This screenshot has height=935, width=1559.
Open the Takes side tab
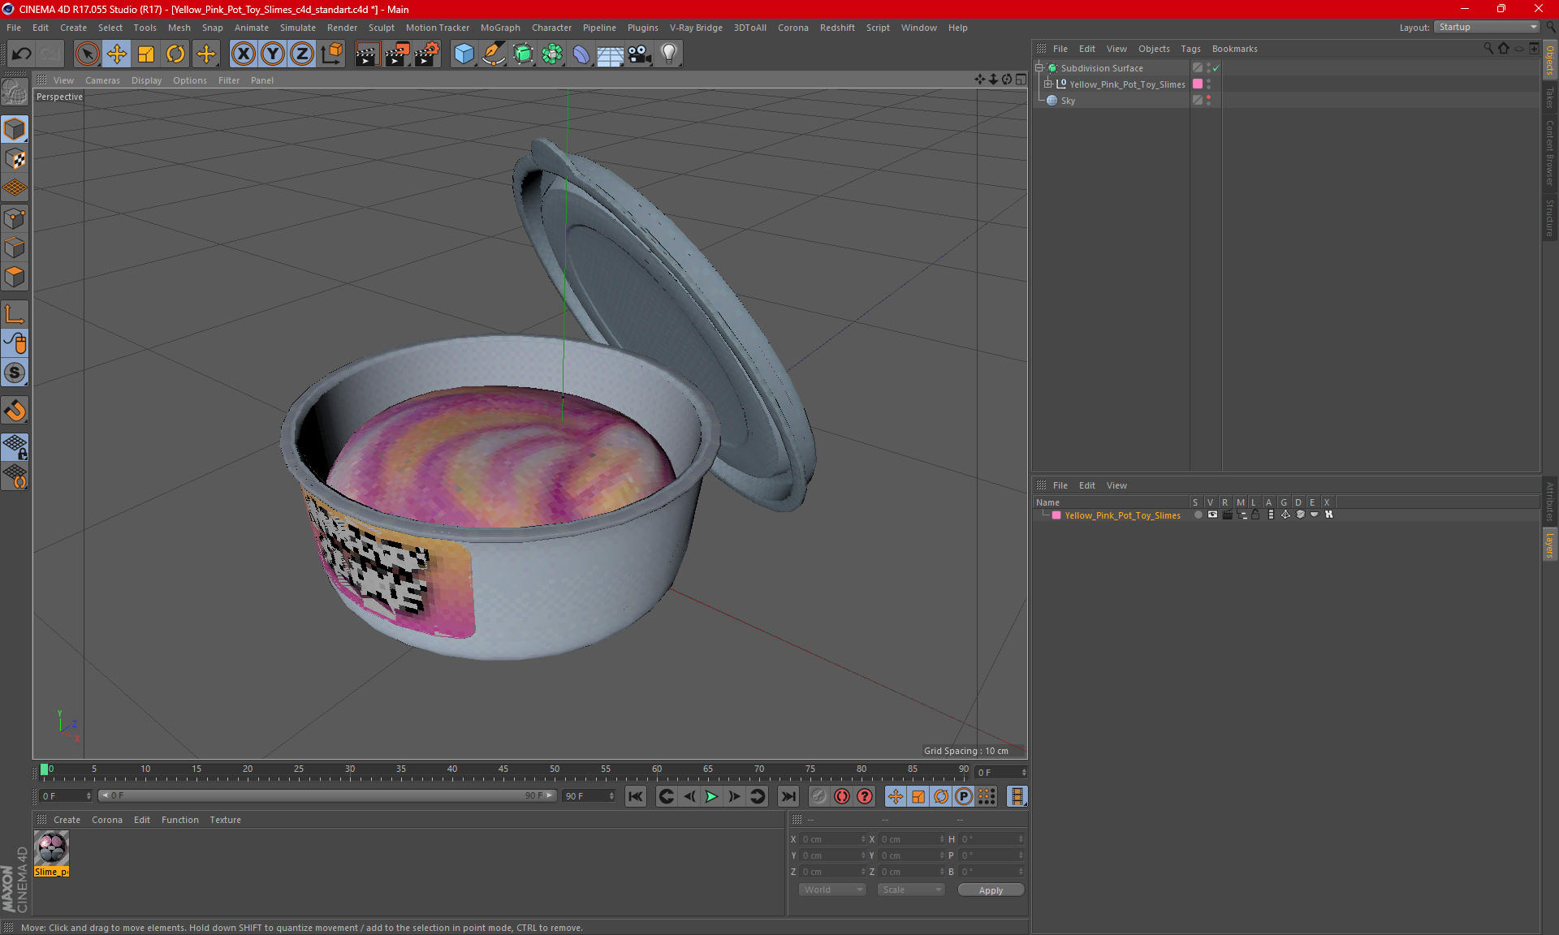click(1550, 97)
